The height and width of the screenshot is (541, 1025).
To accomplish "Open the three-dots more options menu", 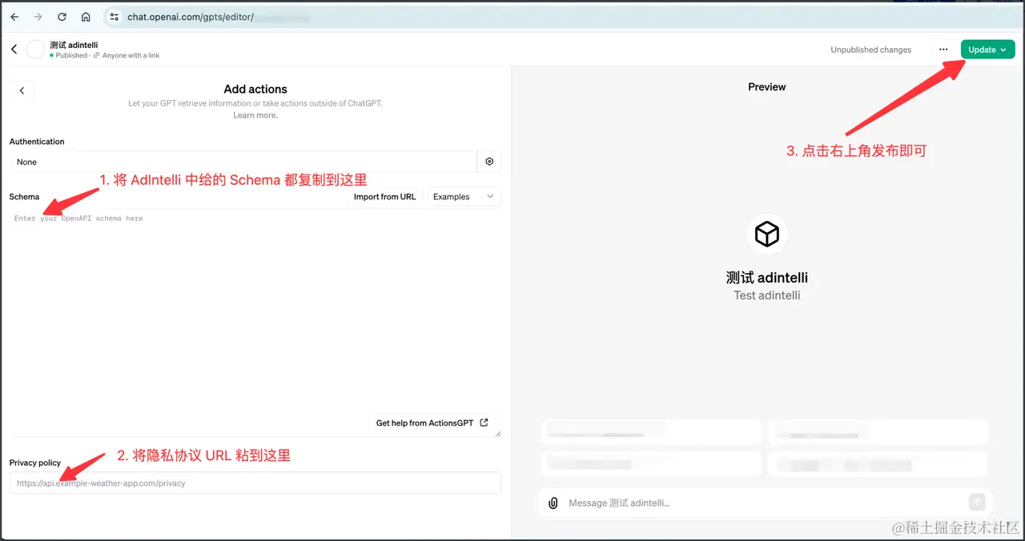I will tap(943, 50).
